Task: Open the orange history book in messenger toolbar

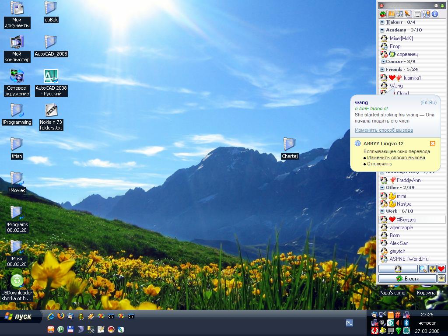Action: click(392, 14)
